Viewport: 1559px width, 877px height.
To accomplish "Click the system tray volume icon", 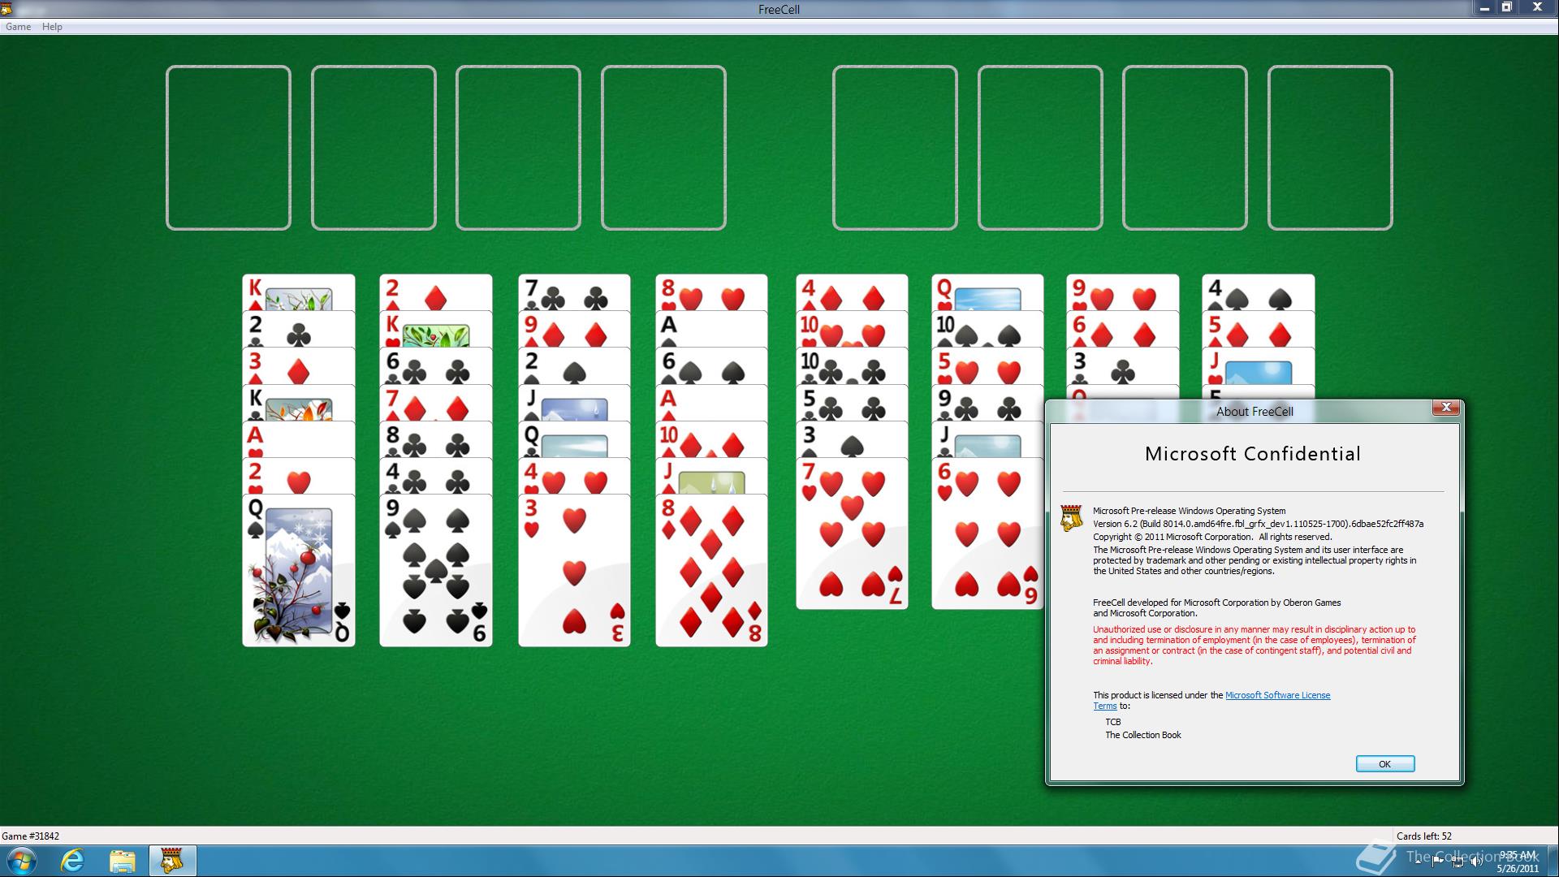I will point(1477,862).
